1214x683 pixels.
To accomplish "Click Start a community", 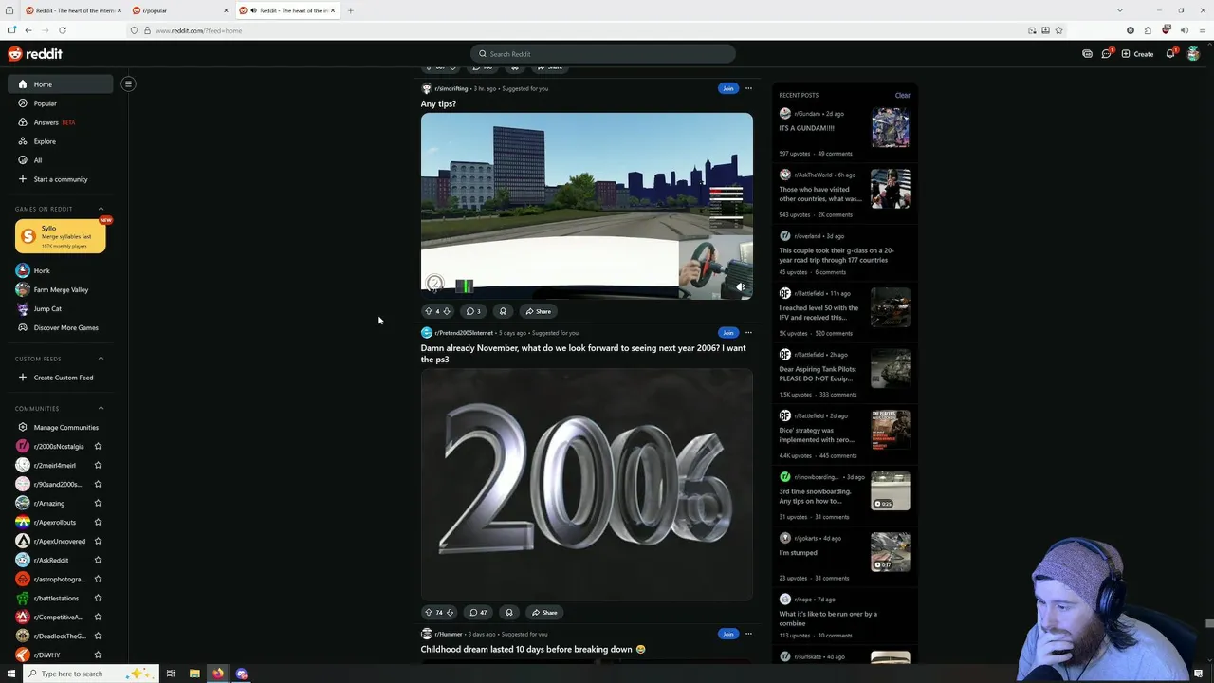I will pyautogui.click(x=60, y=179).
